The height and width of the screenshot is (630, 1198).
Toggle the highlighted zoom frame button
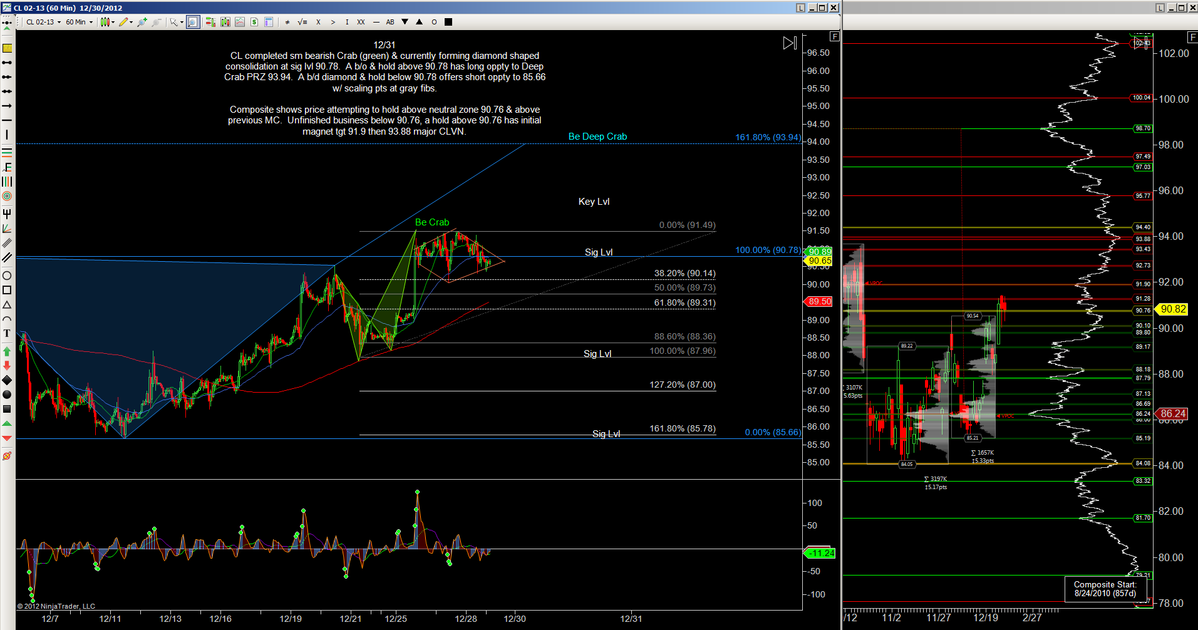193,22
